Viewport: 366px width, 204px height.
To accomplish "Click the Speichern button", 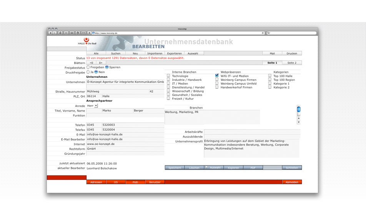I will [175, 168].
